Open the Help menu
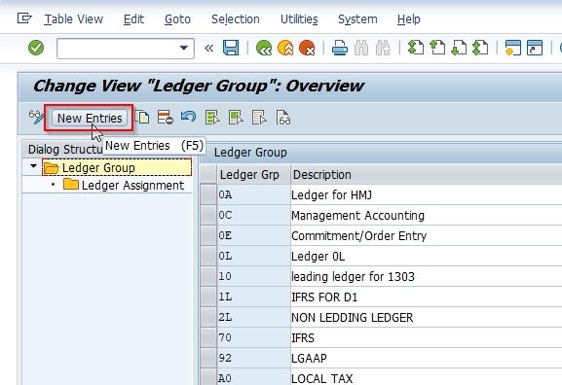This screenshot has width=562, height=385. pos(409,19)
